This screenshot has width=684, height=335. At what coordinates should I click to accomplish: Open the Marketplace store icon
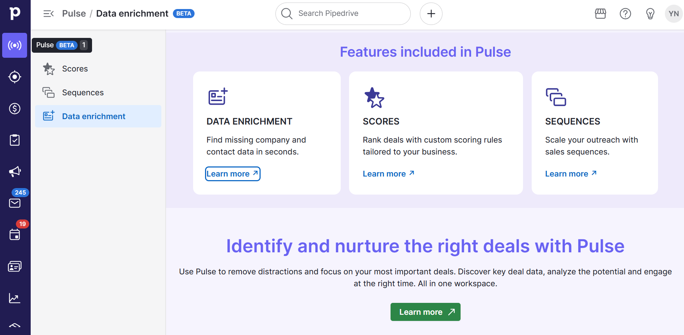pyautogui.click(x=601, y=14)
